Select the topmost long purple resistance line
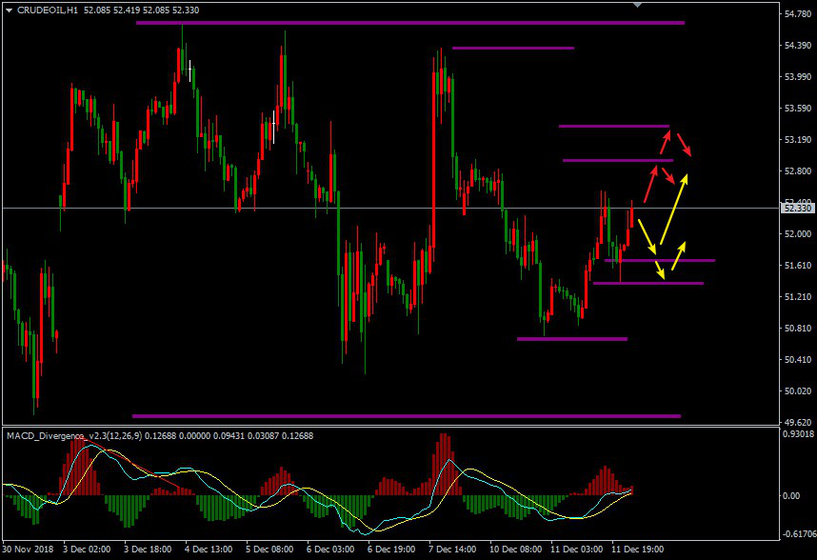 coord(409,22)
